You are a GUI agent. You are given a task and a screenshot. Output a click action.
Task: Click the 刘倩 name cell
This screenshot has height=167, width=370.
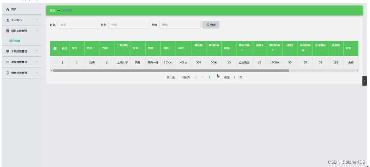(x=92, y=63)
